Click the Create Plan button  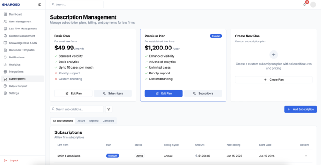273,80
